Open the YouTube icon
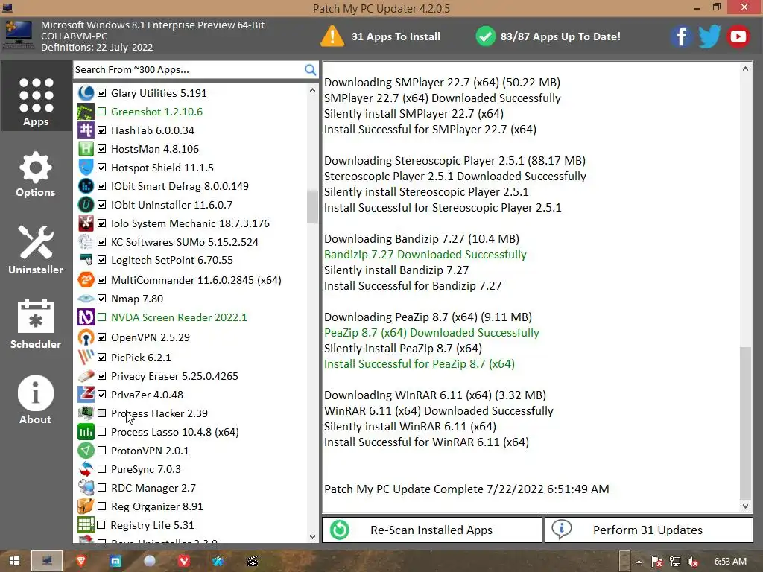Image resolution: width=763 pixels, height=572 pixels. [738, 37]
